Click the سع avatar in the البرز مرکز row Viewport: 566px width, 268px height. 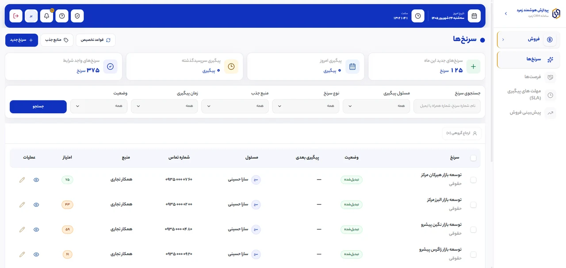(256, 204)
